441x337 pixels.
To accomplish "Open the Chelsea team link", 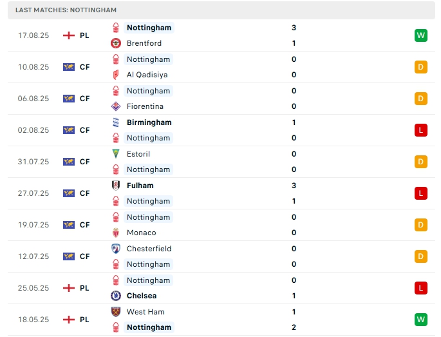I will [x=142, y=296].
